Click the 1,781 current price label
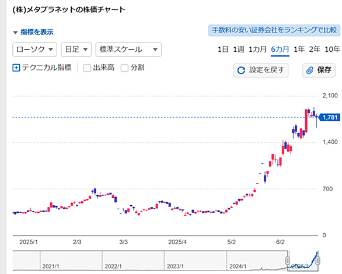This screenshot has width=342, height=274. click(x=330, y=118)
